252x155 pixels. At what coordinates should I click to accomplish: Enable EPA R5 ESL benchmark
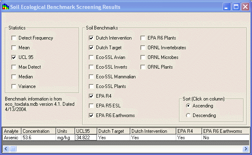pyautogui.click(x=91, y=106)
